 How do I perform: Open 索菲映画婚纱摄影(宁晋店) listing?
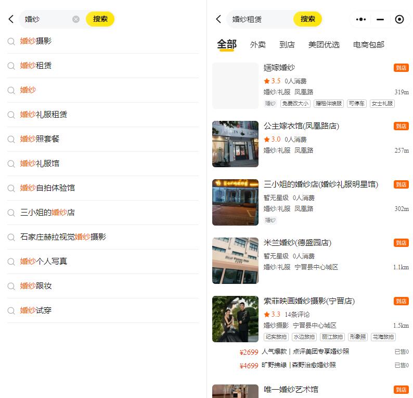(311, 319)
